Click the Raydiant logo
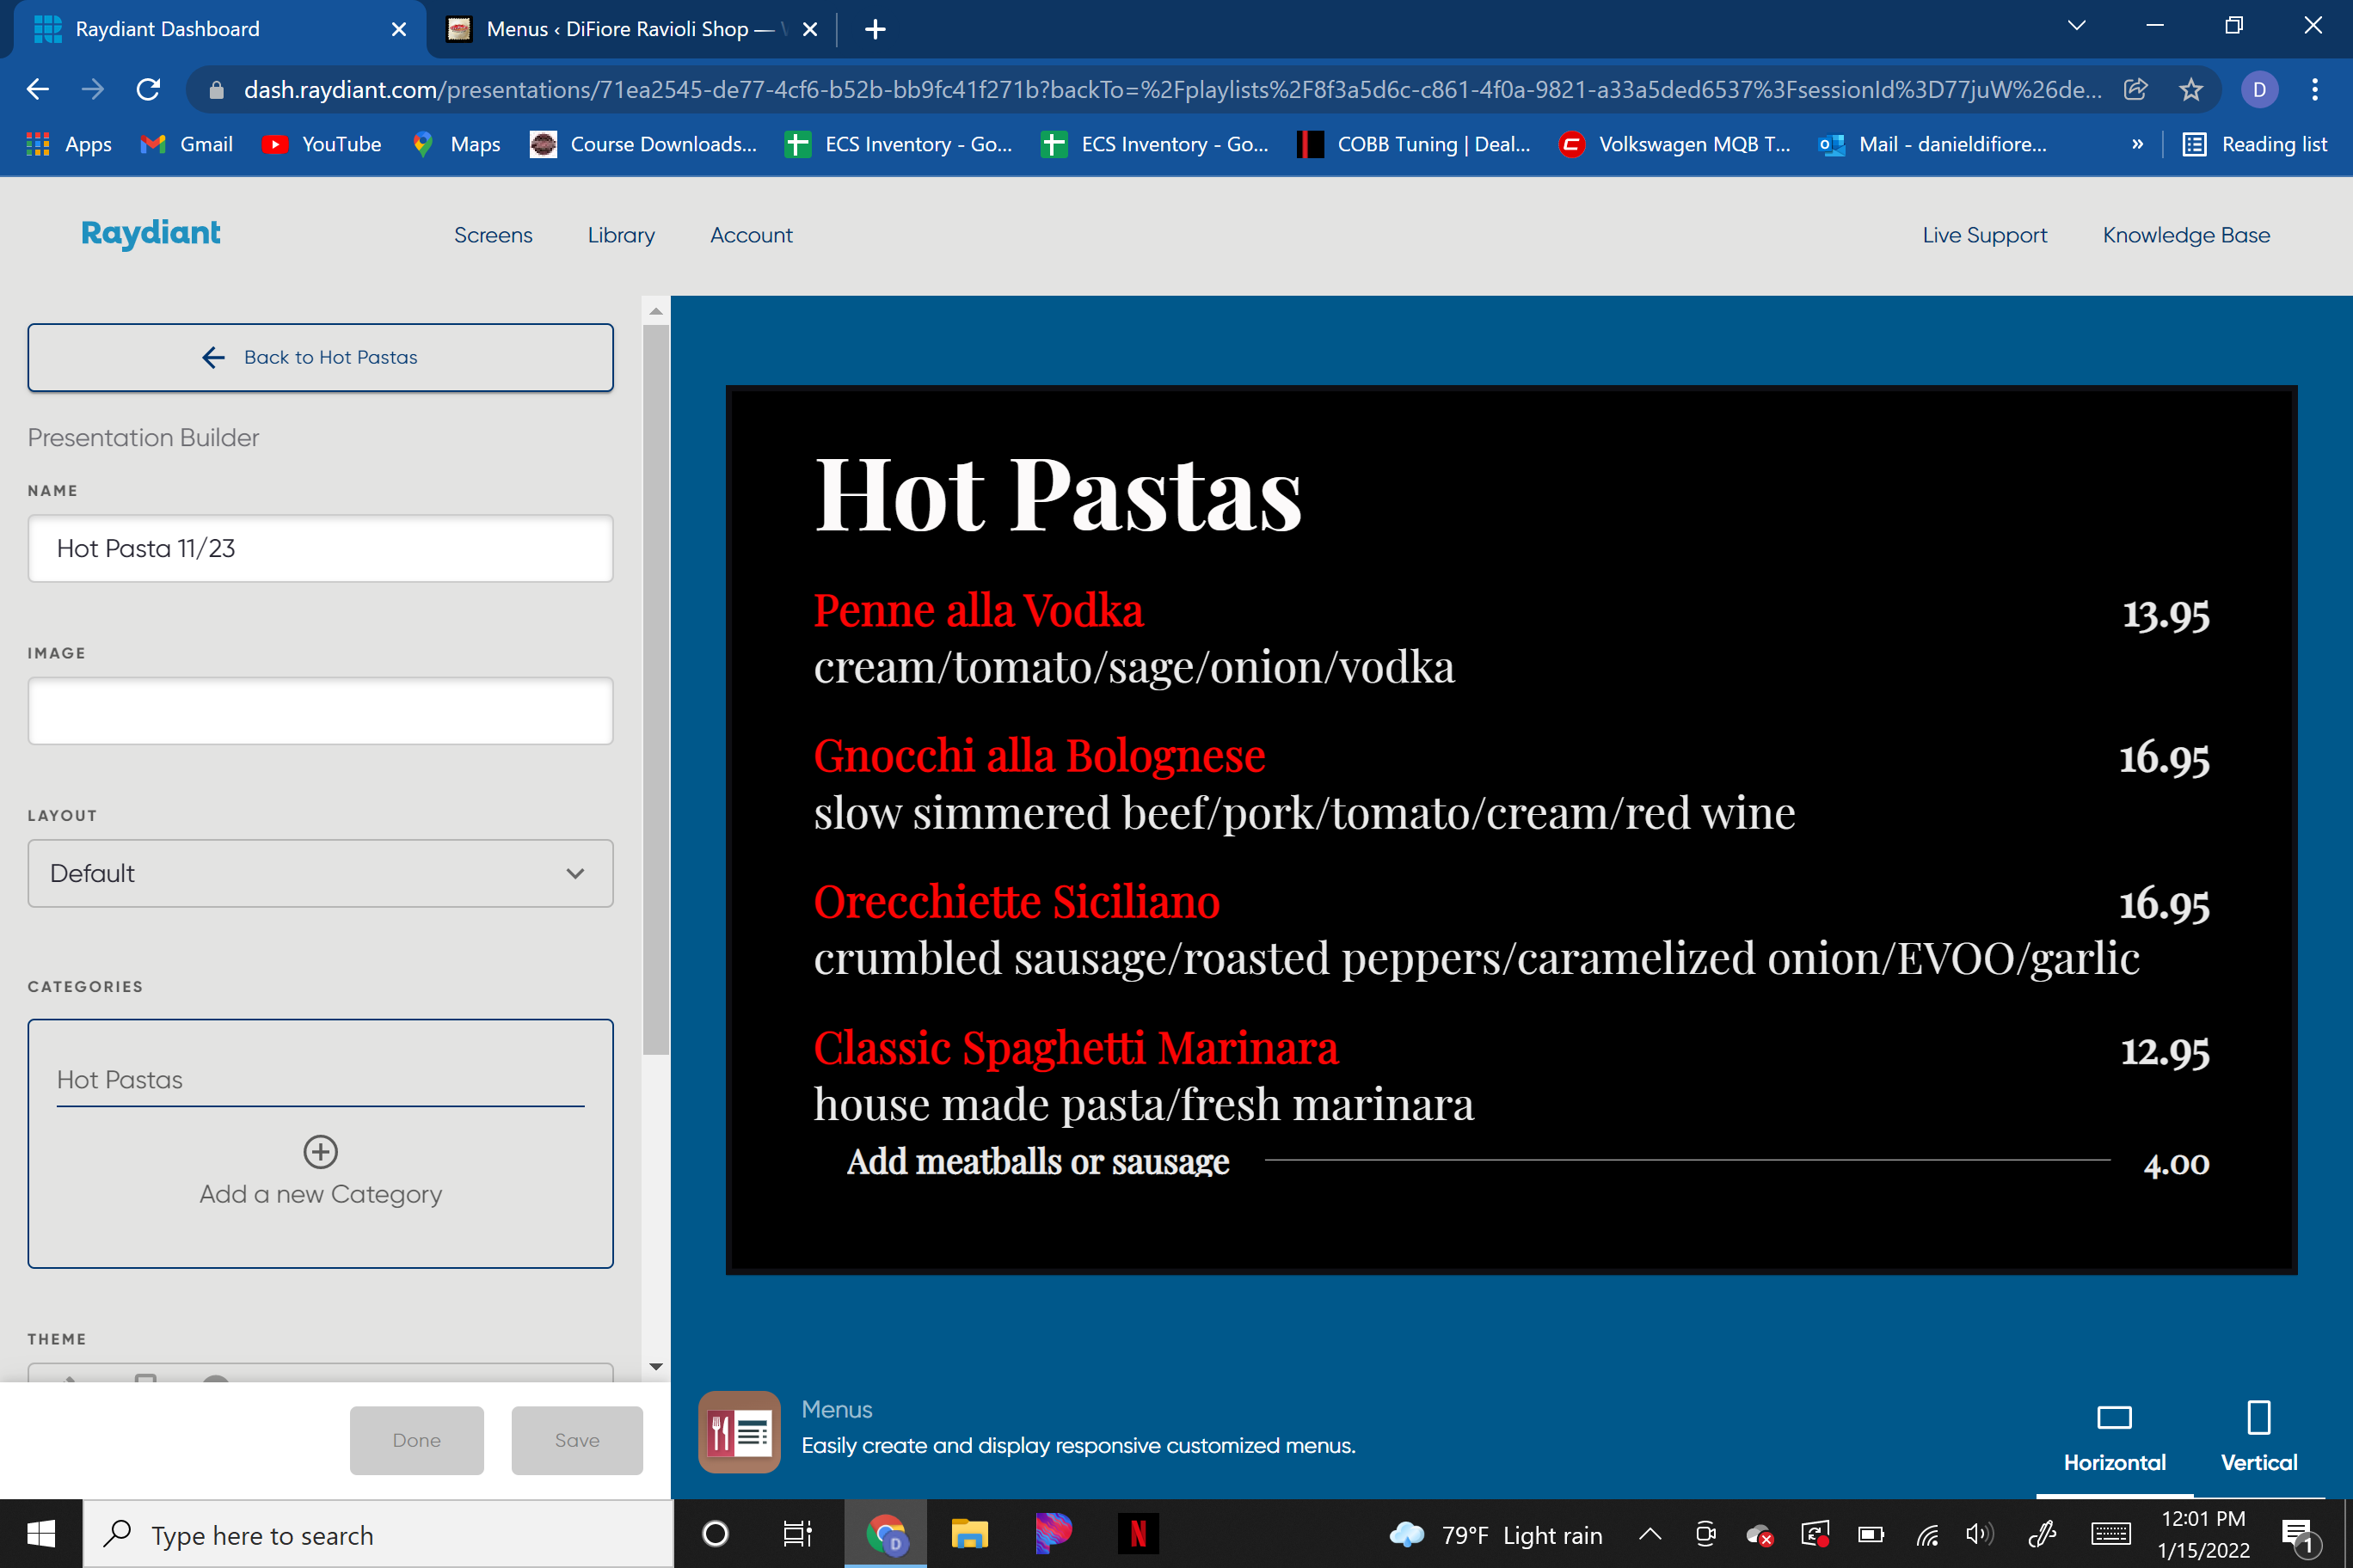This screenshot has height=1568, width=2353. pyautogui.click(x=151, y=233)
